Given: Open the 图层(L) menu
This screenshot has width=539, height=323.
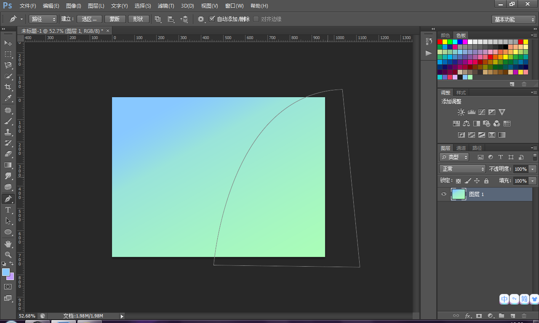Looking at the screenshot, I should (x=96, y=6).
